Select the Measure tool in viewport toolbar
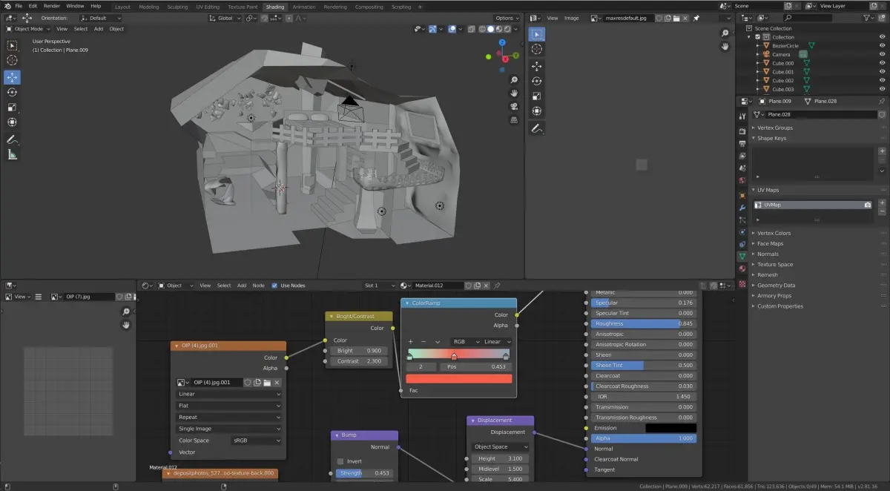 click(x=12, y=154)
